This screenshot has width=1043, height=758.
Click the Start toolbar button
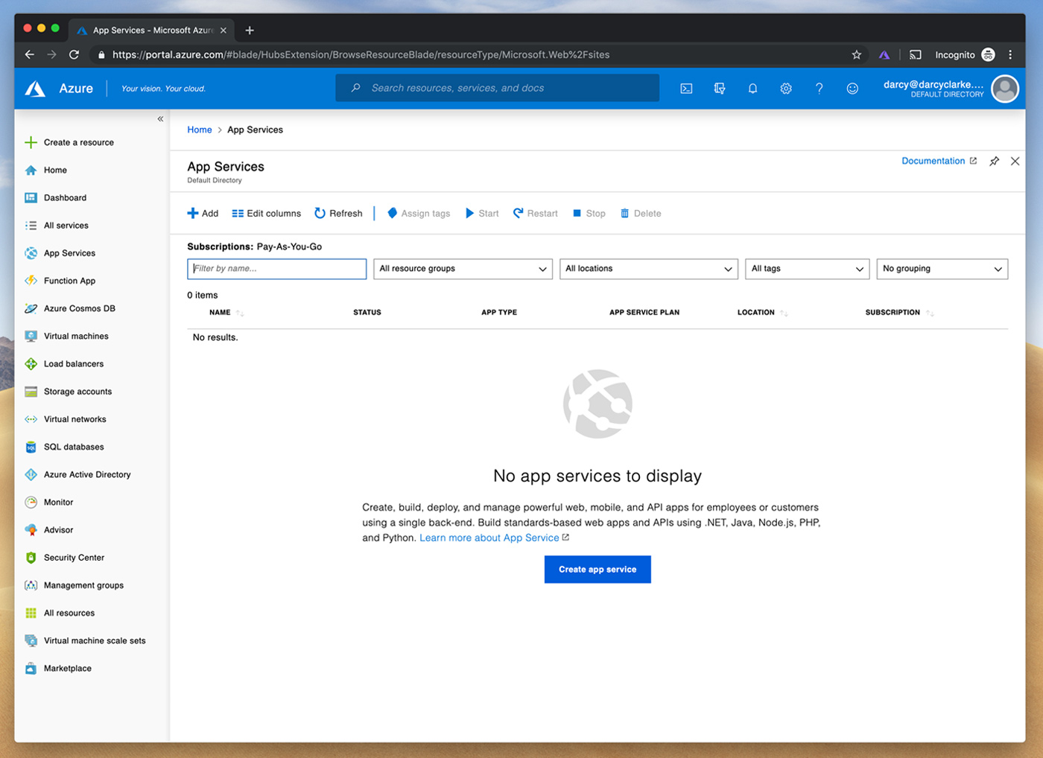(482, 214)
